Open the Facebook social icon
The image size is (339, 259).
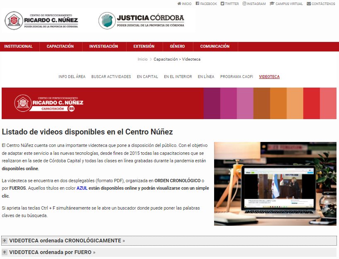pyautogui.click(x=198, y=4)
